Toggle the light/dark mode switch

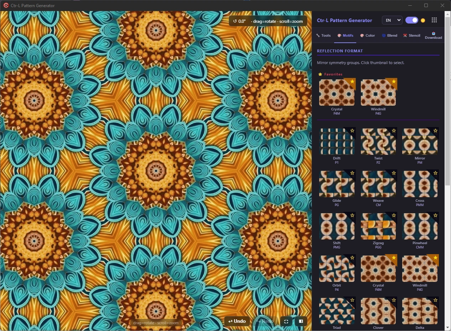point(412,20)
